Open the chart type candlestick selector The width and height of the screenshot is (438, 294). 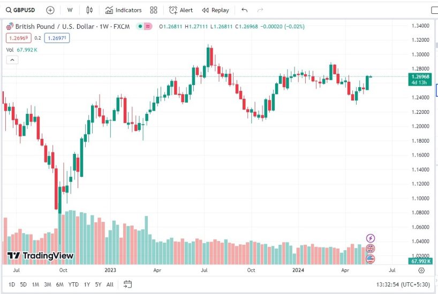89,10
